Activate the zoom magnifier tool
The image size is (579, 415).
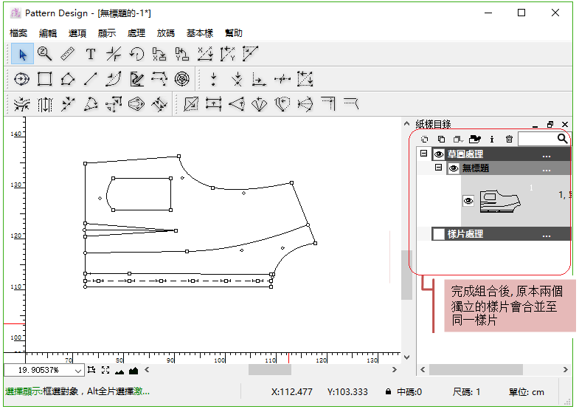tap(44, 54)
